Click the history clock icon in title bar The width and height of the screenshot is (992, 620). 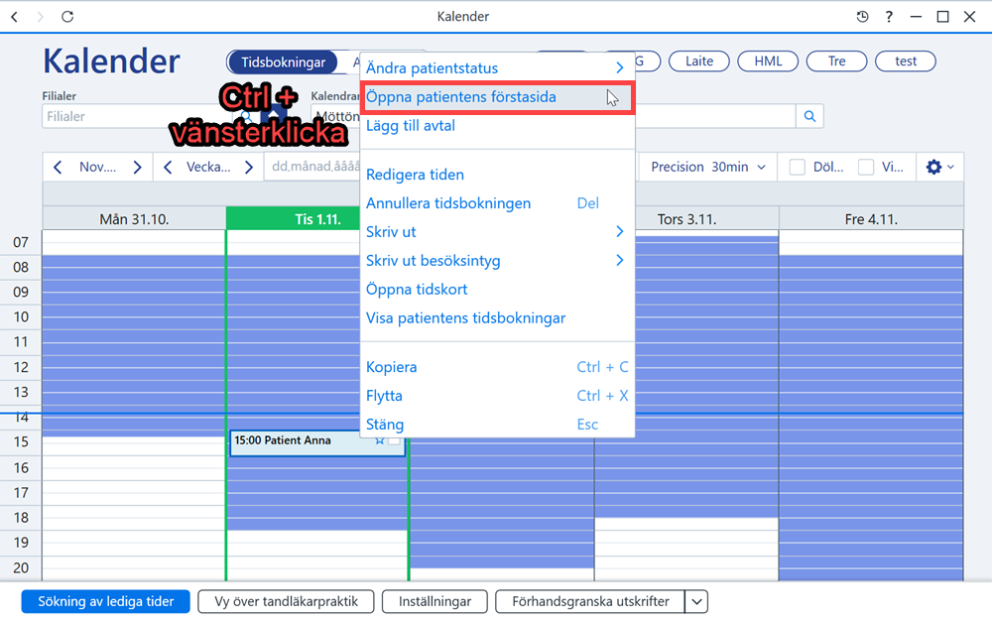click(862, 17)
